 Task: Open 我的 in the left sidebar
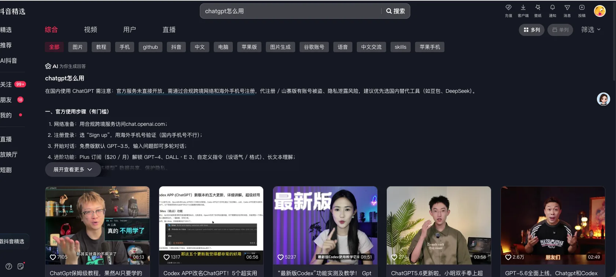click(6, 115)
